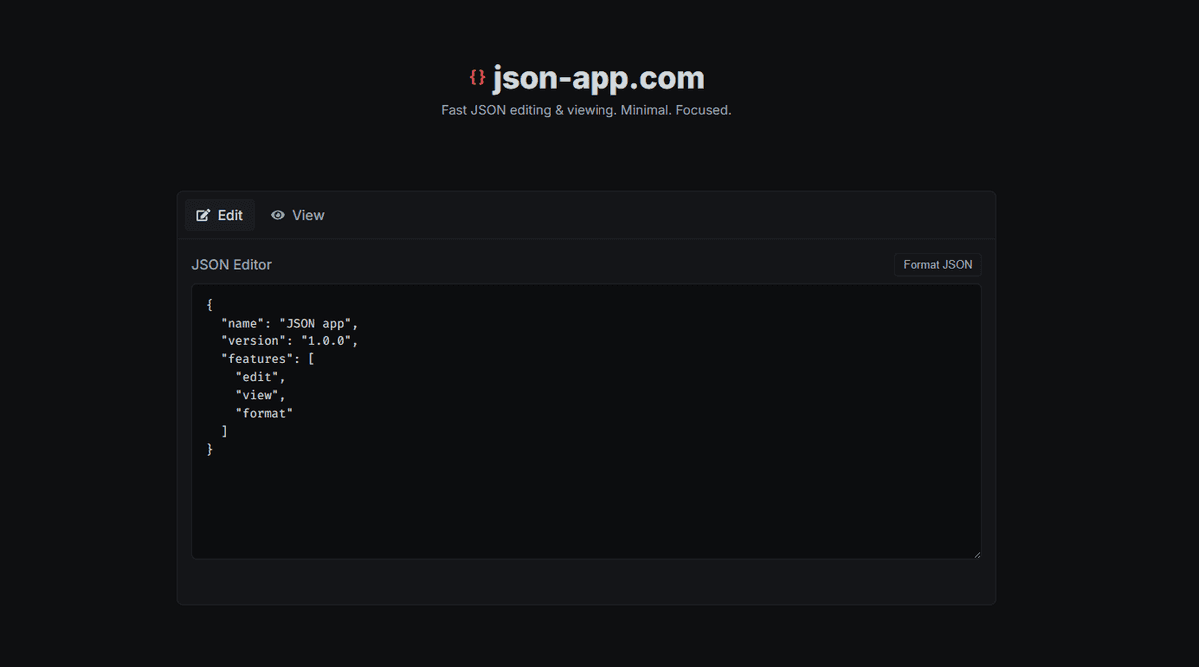Click the "JSON app" value string
This screenshot has width=1199, height=667.
point(318,322)
